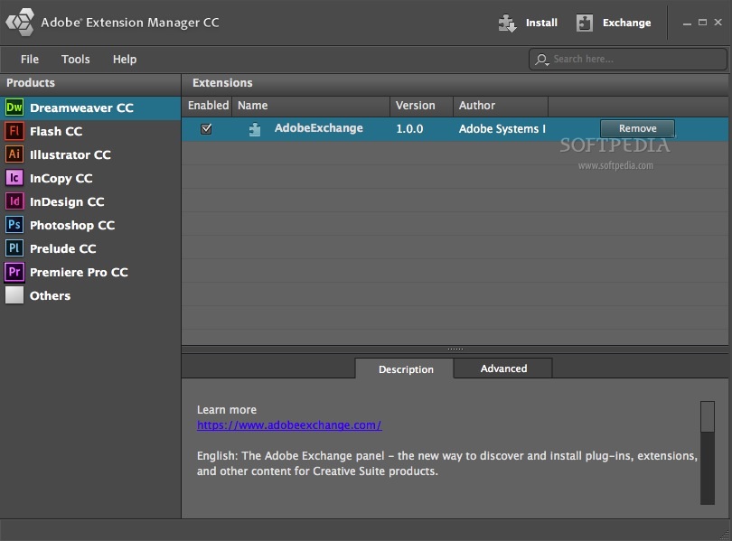Screen dimensions: 732x541
Task: Click the Flash Fl product icon
Action: point(14,131)
